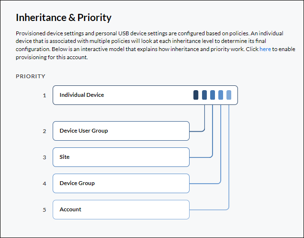Image resolution: width=304 pixels, height=238 pixels.
Task: Click priority number 3 label
Action: point(45,157)
